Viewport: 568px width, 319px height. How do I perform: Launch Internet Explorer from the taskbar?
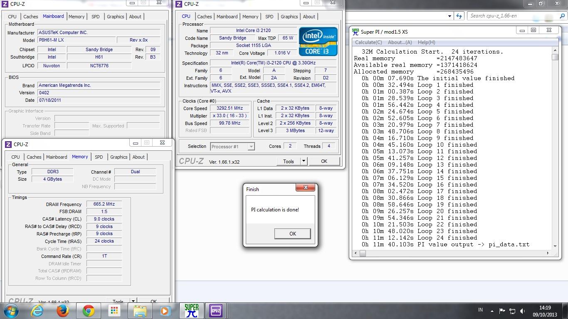pos(37,311)
